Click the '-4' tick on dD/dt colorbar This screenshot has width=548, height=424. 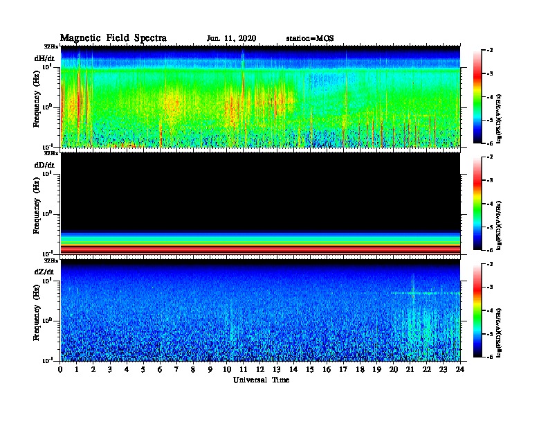tap(490, 204)
